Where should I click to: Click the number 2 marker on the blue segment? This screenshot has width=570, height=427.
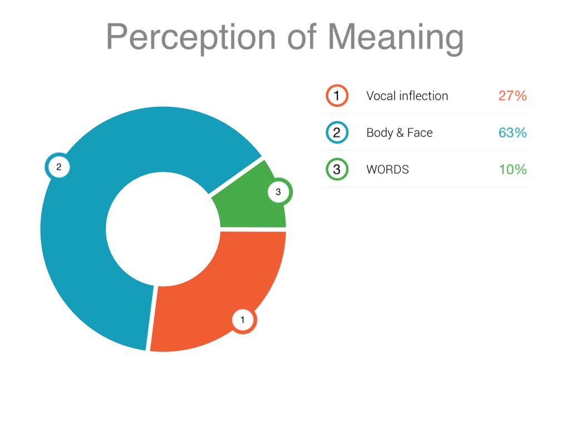(x=58, y=166)
